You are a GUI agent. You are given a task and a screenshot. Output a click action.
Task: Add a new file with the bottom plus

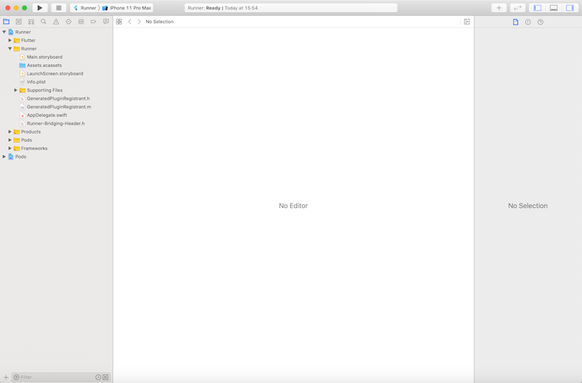(x=6, y=377)
